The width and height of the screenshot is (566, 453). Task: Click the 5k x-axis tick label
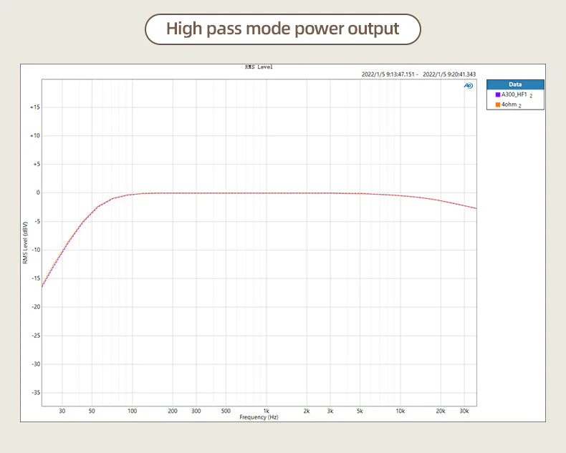click(360, 411)
